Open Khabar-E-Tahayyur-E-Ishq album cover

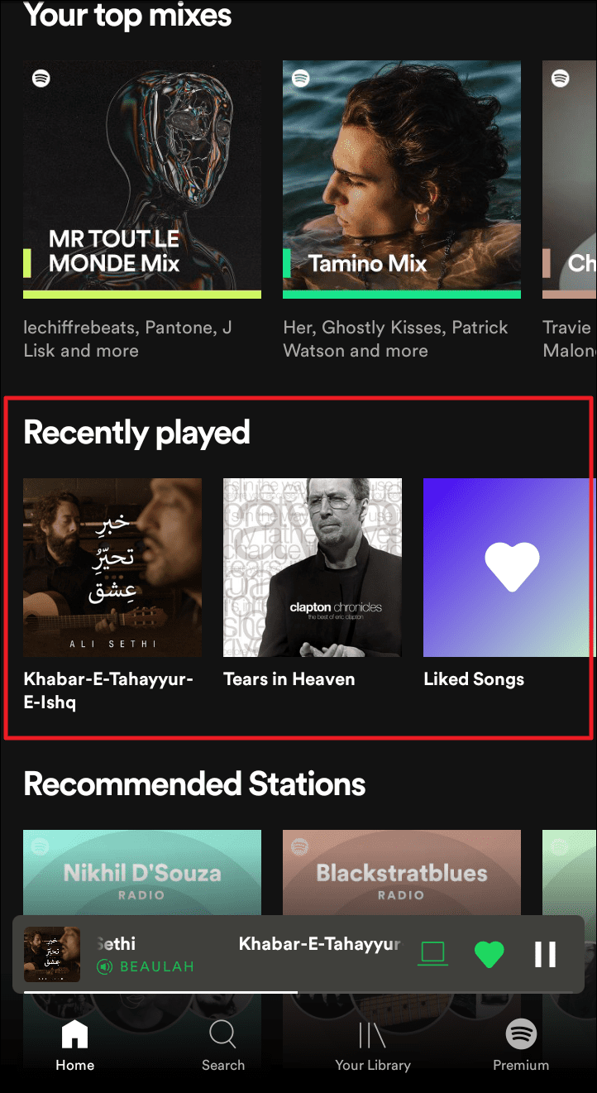click(x=112, y=568)
